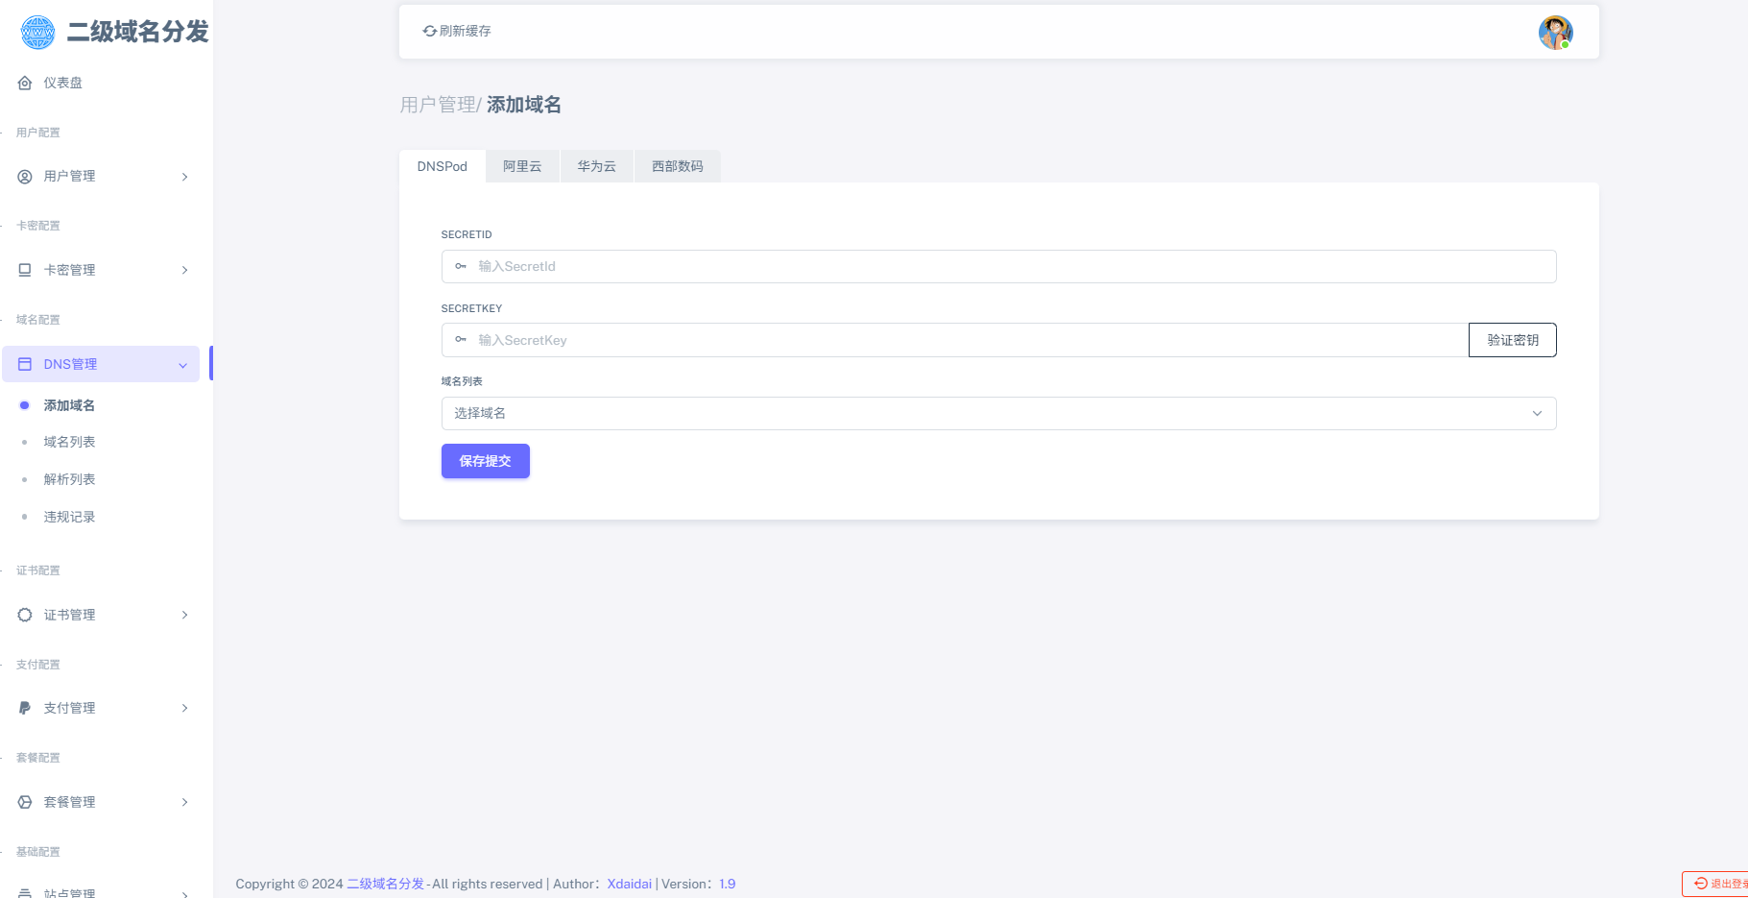Click the refresh cache icon
Image resolution: width=1748 pixels, height=898 pixels.
[x=430, y=32]
